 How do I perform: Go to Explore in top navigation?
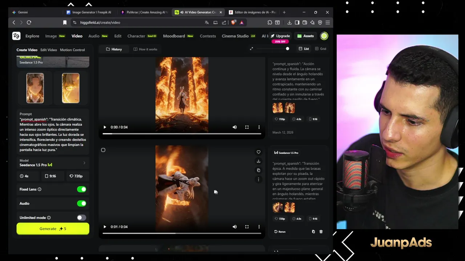point(32,36)
